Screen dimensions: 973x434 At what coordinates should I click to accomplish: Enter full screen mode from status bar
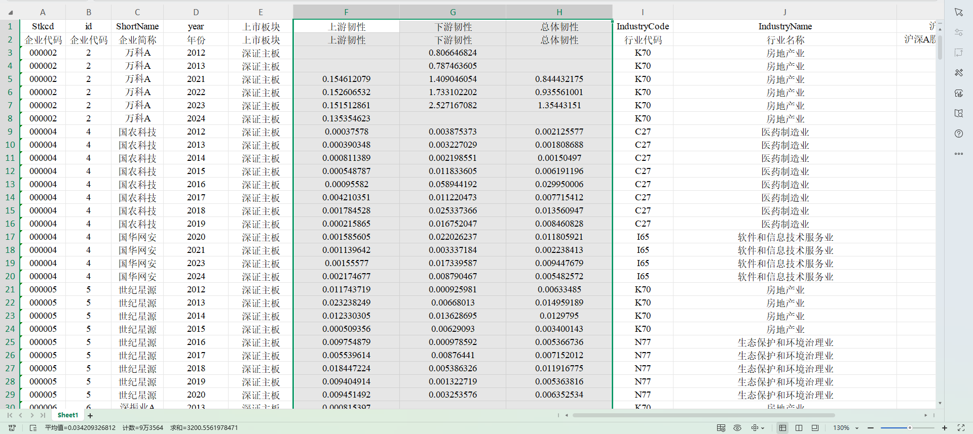tap(961, 428)
